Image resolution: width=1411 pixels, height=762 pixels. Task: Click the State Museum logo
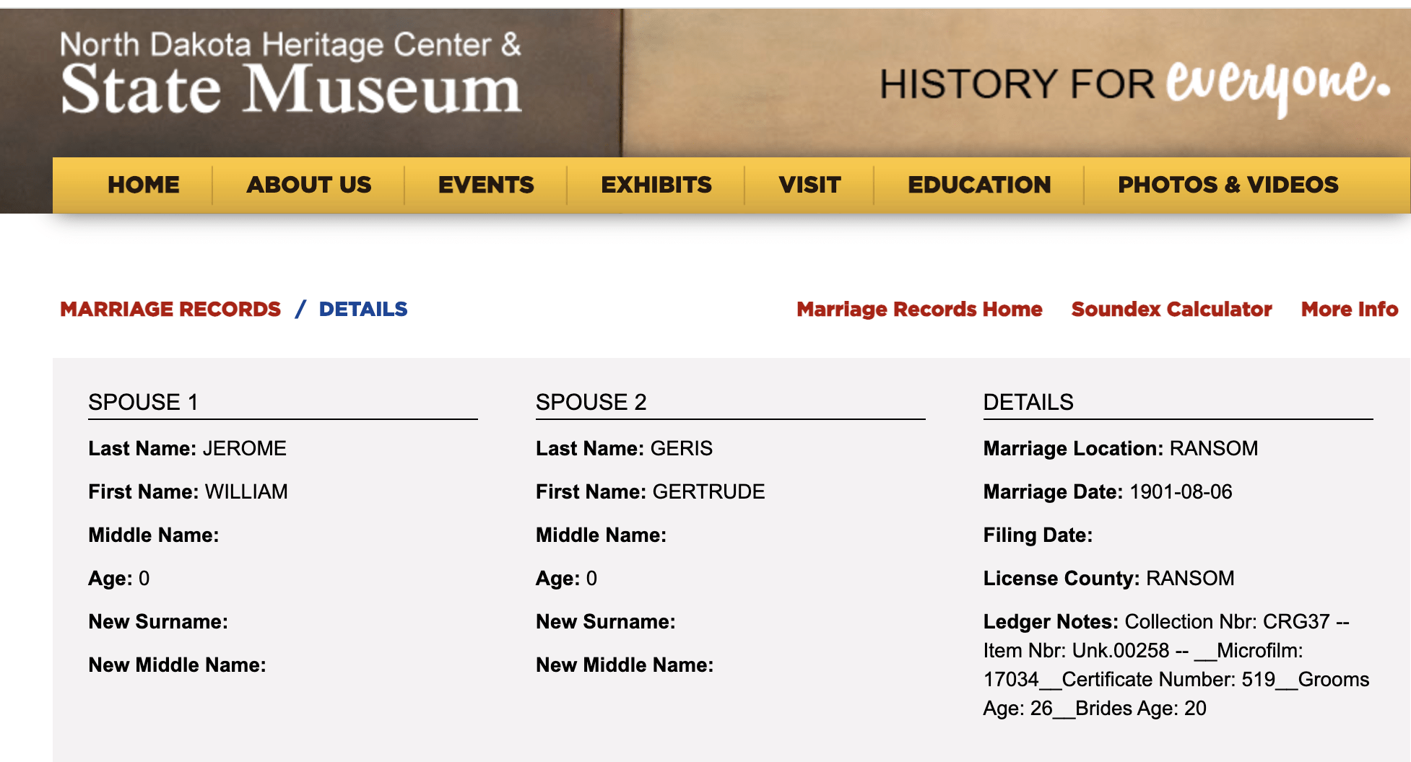click(x=290, y=75)
